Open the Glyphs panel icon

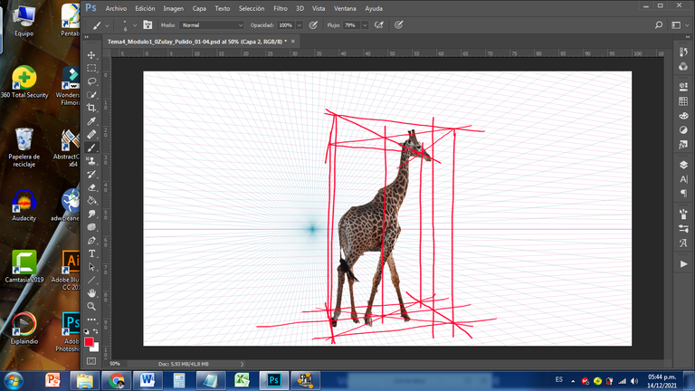click(x=683, y=243)
